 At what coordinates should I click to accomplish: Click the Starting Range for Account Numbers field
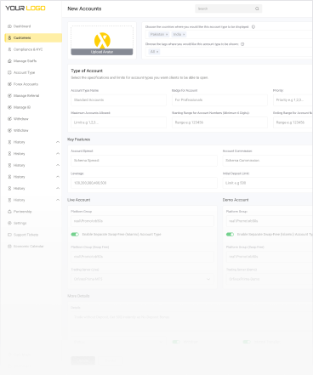(219, 122)
